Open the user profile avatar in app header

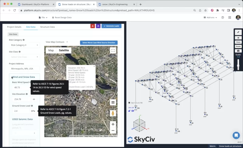238,18
